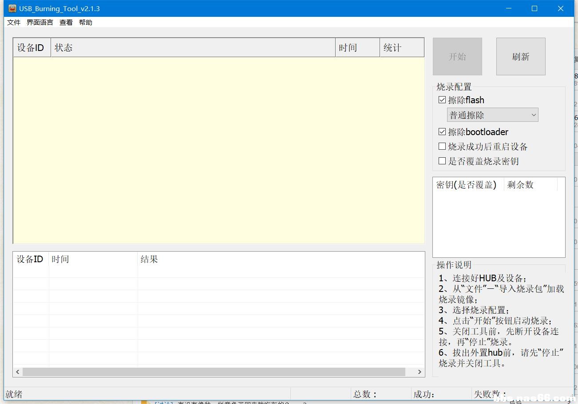578x404 pixels.
Task: Uncheck the 擦除flash option
Action: 442,99
